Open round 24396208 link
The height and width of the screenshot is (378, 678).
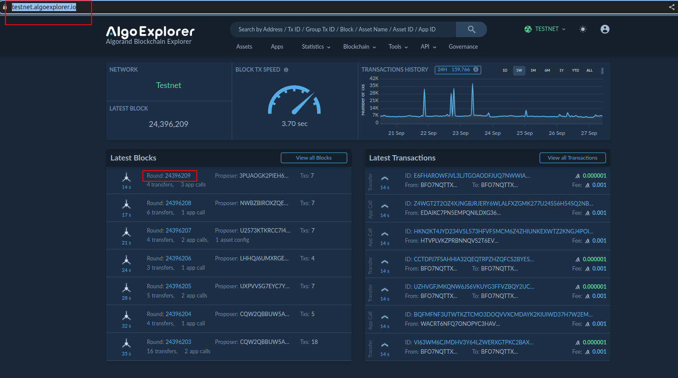tap(178, 203)
